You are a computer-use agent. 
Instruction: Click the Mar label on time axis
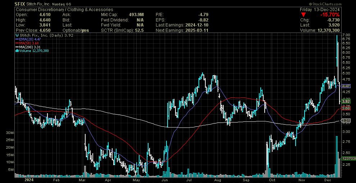[x=82, y=180]
